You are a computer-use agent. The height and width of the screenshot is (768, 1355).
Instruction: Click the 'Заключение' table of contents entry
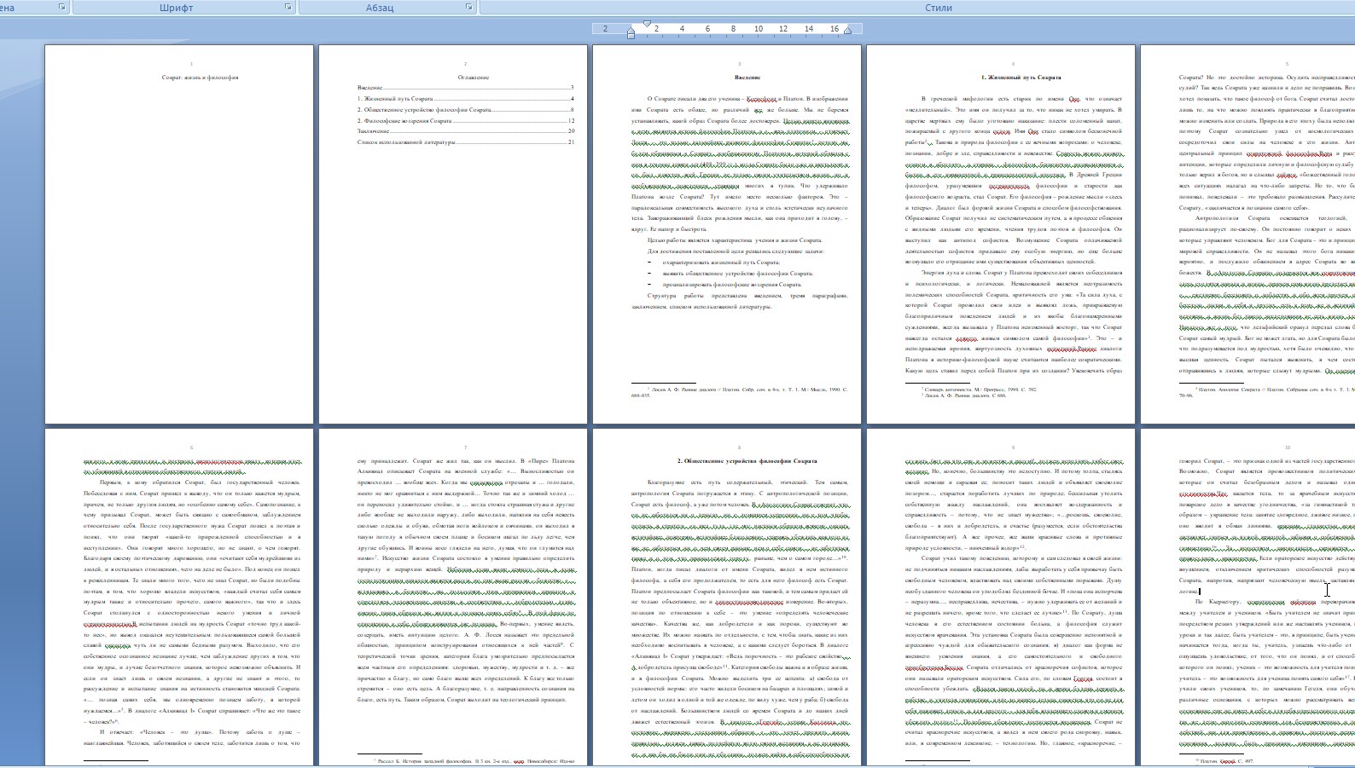pos(374,131)
